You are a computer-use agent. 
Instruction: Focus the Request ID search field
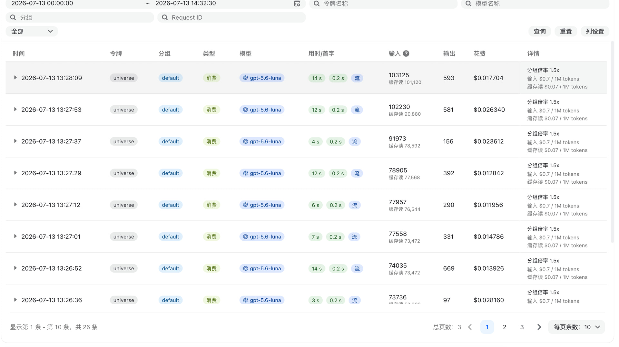pos(231,17)
